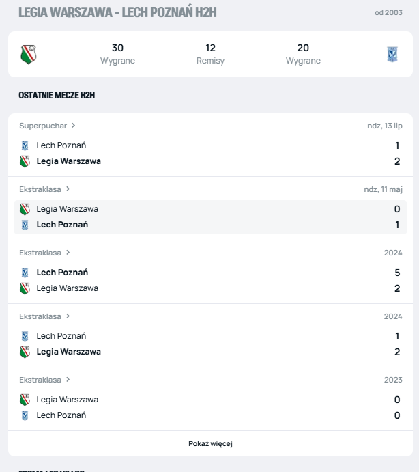Click the Legia Warszawa crest in summary header
Image resolution: width=419 pixels, height=472 pixels.
[29, 54]
